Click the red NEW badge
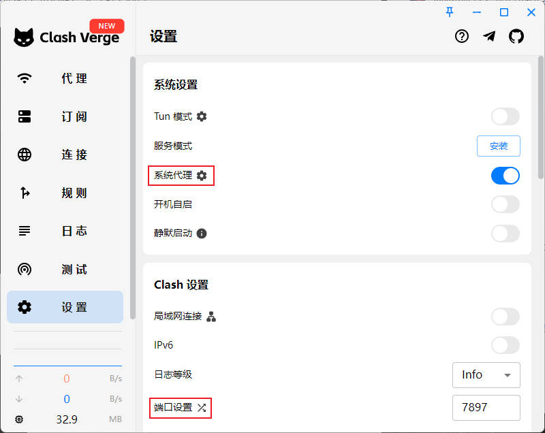Viewport: 545px width, 433px height. pyautogui.click(x=107, y=26)
